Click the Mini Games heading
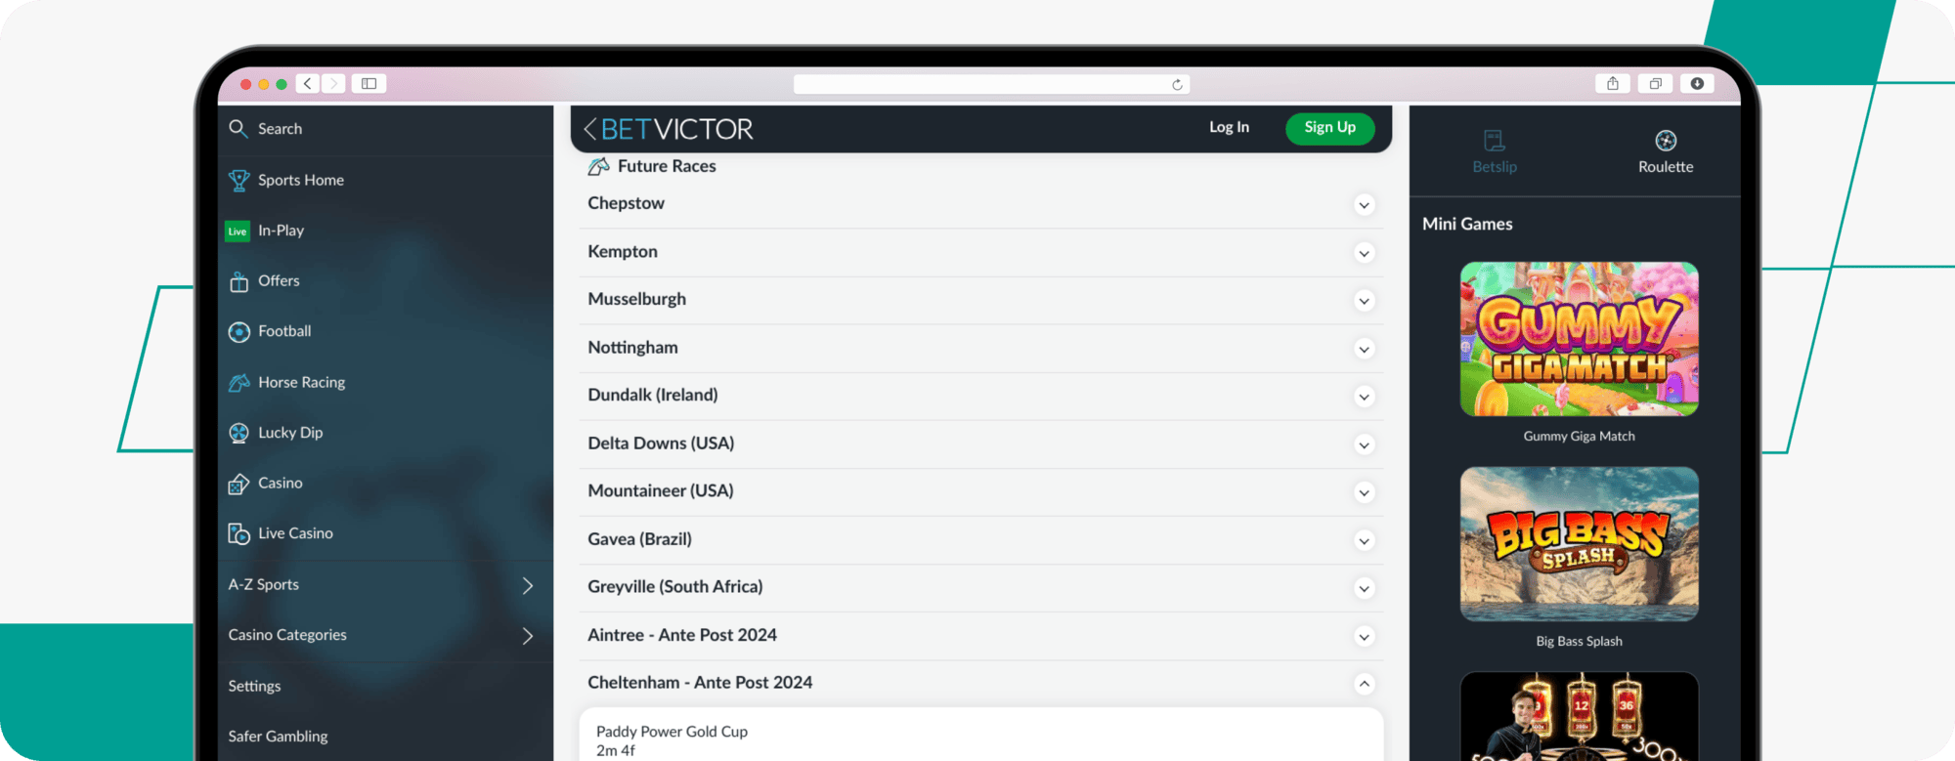1955x761 pixels. pos(1467,225)
